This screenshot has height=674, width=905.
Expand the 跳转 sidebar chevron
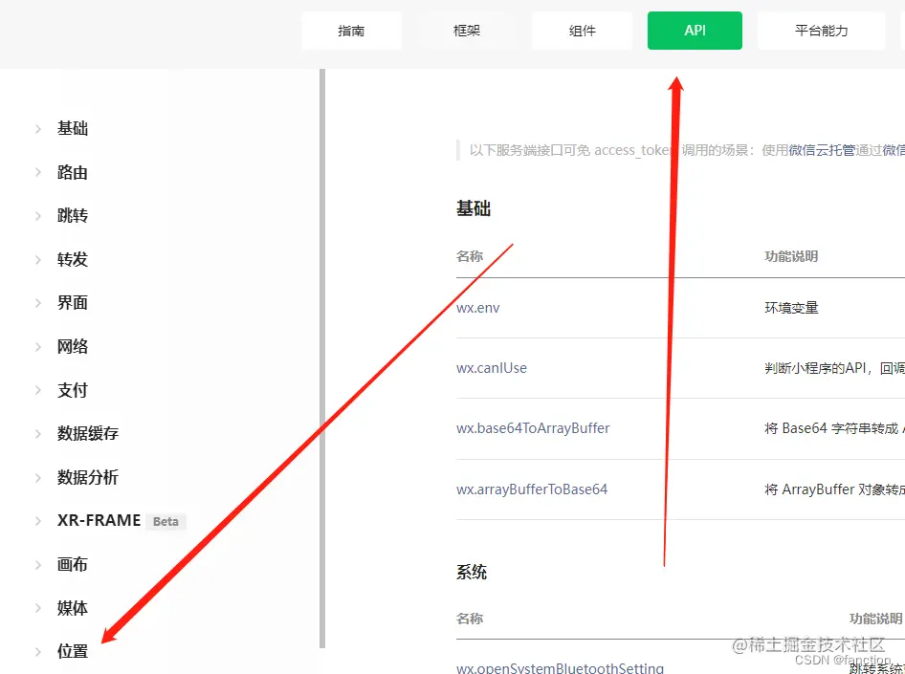(36, 215)
